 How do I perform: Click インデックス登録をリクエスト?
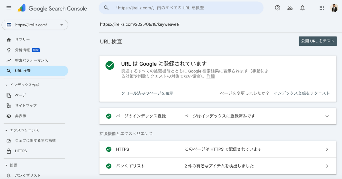tap(302, 93)
